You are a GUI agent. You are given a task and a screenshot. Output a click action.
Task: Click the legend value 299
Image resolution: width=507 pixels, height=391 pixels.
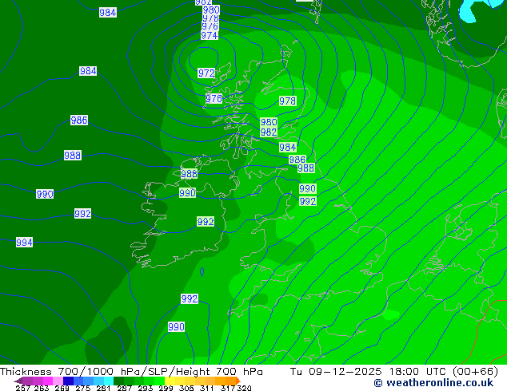point(166,388)
